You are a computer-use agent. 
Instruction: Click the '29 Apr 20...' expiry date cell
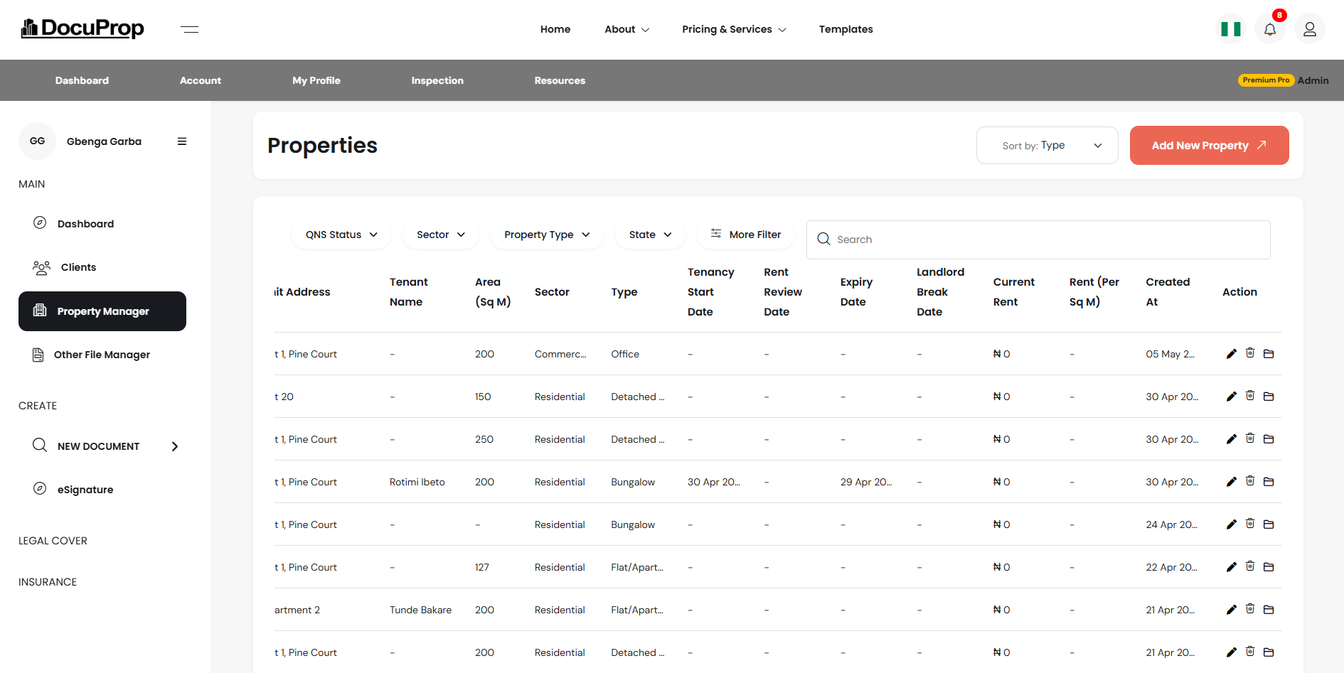pos(866,482)
